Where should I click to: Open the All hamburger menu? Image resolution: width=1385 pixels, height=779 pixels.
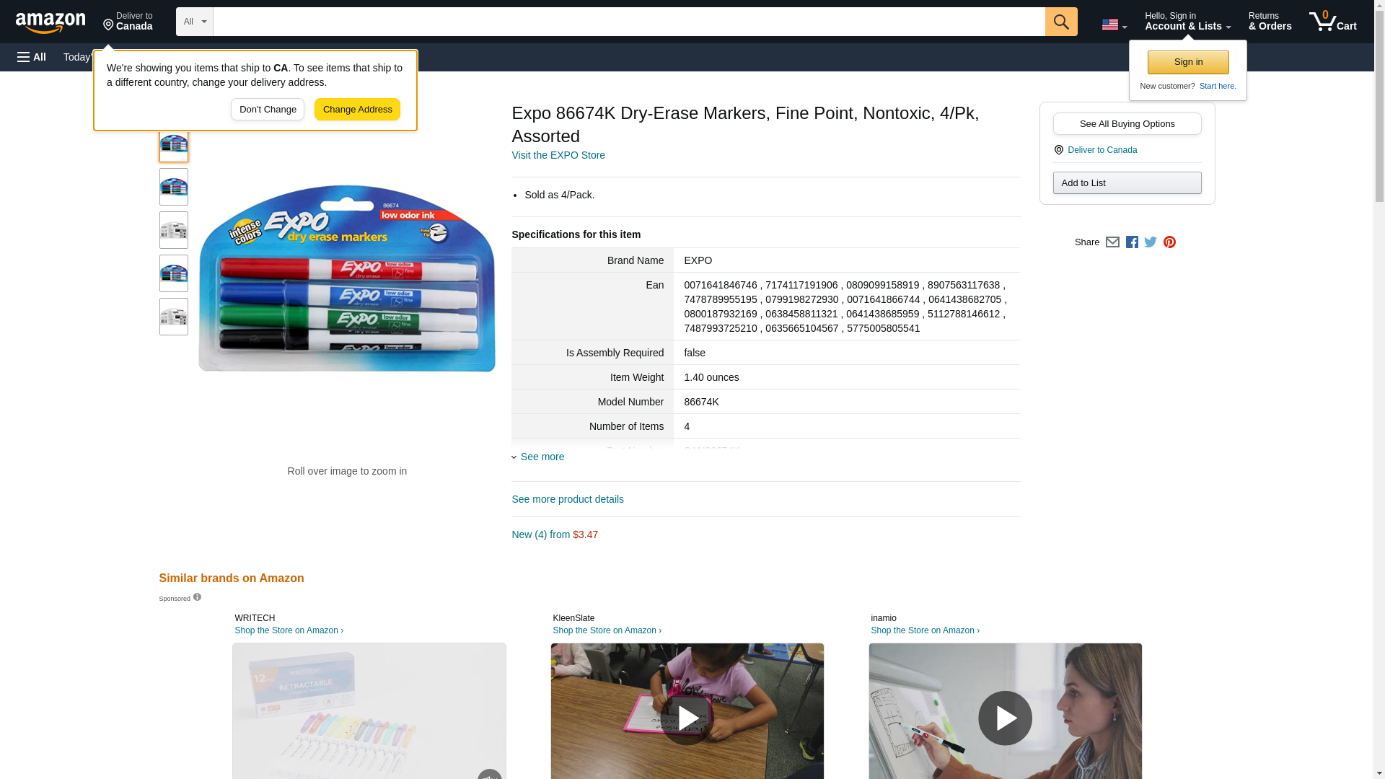pyautogui.click(x=32, y=57)
